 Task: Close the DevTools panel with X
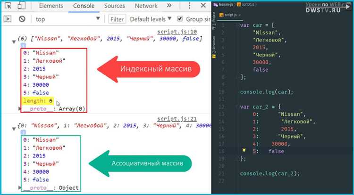pos(203,6)
